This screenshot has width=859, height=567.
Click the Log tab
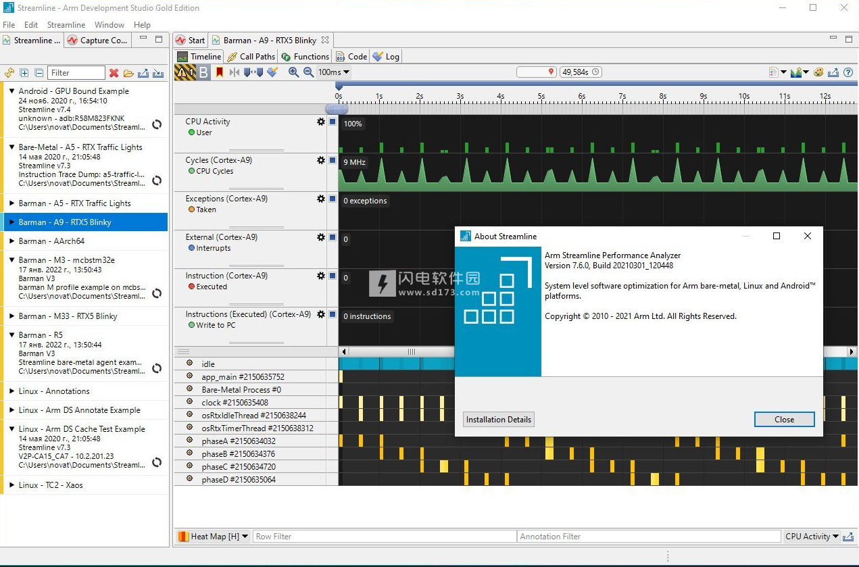pyautogui.click(x=386, y=57)
